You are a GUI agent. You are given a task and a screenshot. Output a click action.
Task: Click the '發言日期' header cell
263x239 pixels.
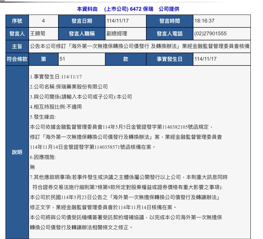82,21
